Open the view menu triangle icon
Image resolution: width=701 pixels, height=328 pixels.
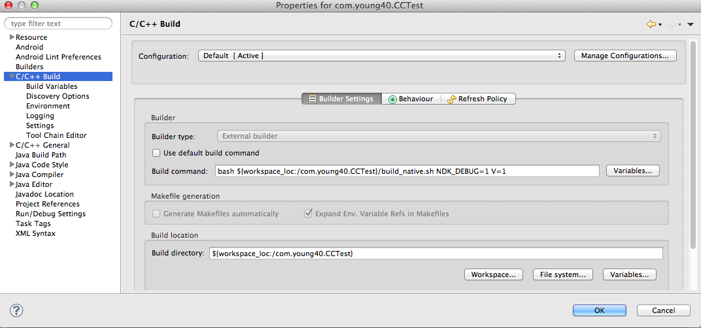click(x=690, y=24)
